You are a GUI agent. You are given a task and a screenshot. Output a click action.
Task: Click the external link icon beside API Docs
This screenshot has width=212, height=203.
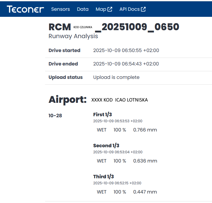(x=143, y=9)
